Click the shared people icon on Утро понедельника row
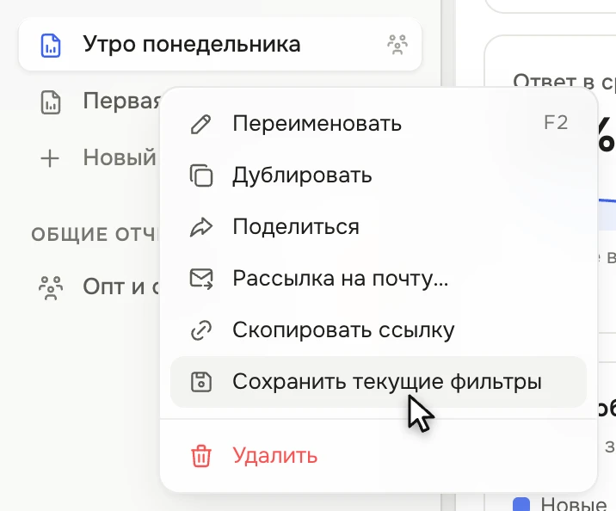This screenshot has width=616, height=511. click(x=397, y=45)
